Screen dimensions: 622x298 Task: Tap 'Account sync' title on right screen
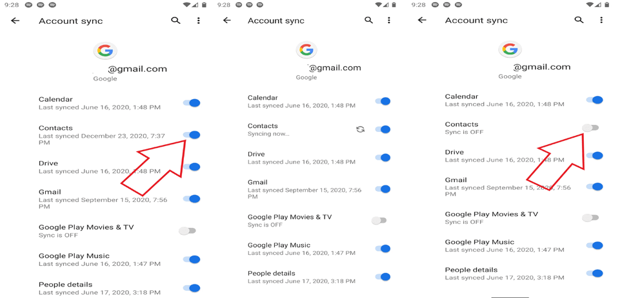coord(476,20)
